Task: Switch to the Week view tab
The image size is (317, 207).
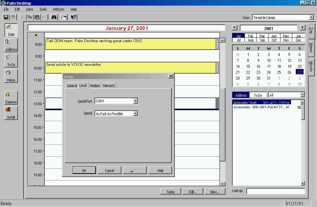Action: [311, 48]
